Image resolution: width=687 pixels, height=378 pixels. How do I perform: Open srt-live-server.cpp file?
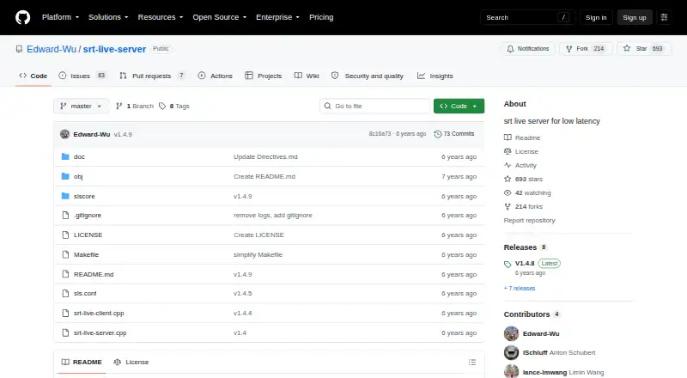(100, 332)
